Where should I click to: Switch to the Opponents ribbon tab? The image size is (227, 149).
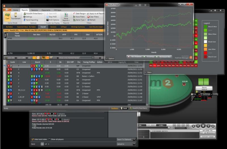pos(46,10)
